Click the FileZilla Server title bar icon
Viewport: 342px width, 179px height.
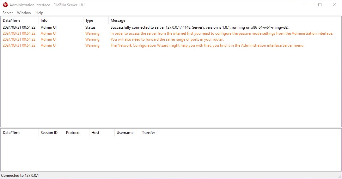coord(5,5)
